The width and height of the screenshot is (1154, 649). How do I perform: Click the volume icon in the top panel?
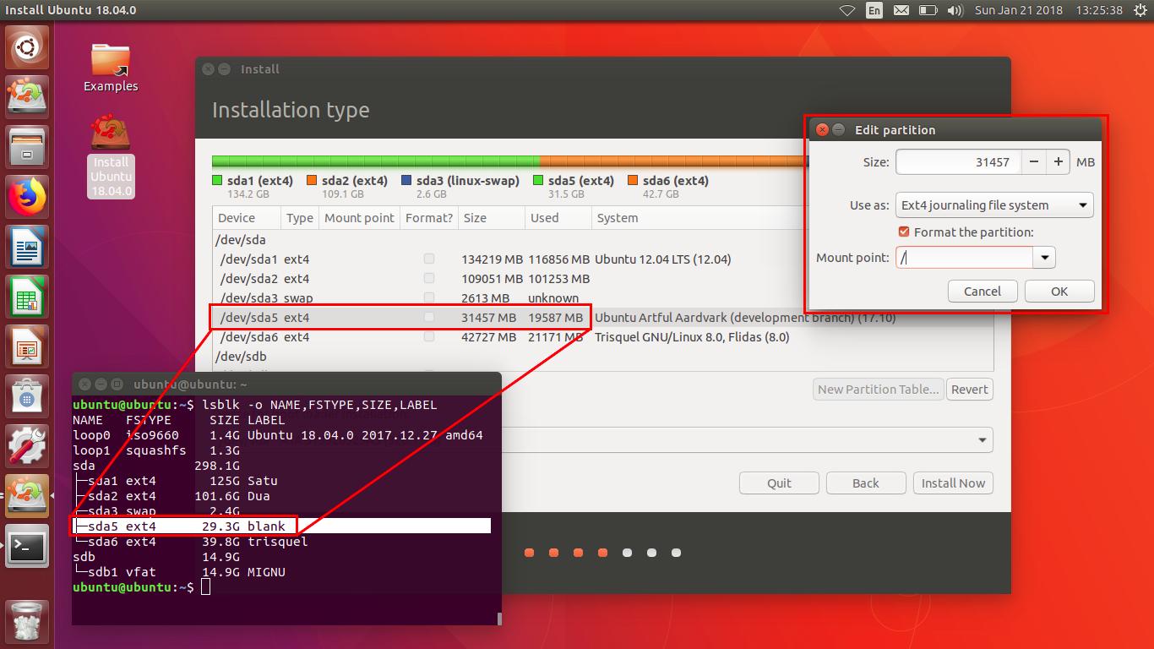coord(955,10)
